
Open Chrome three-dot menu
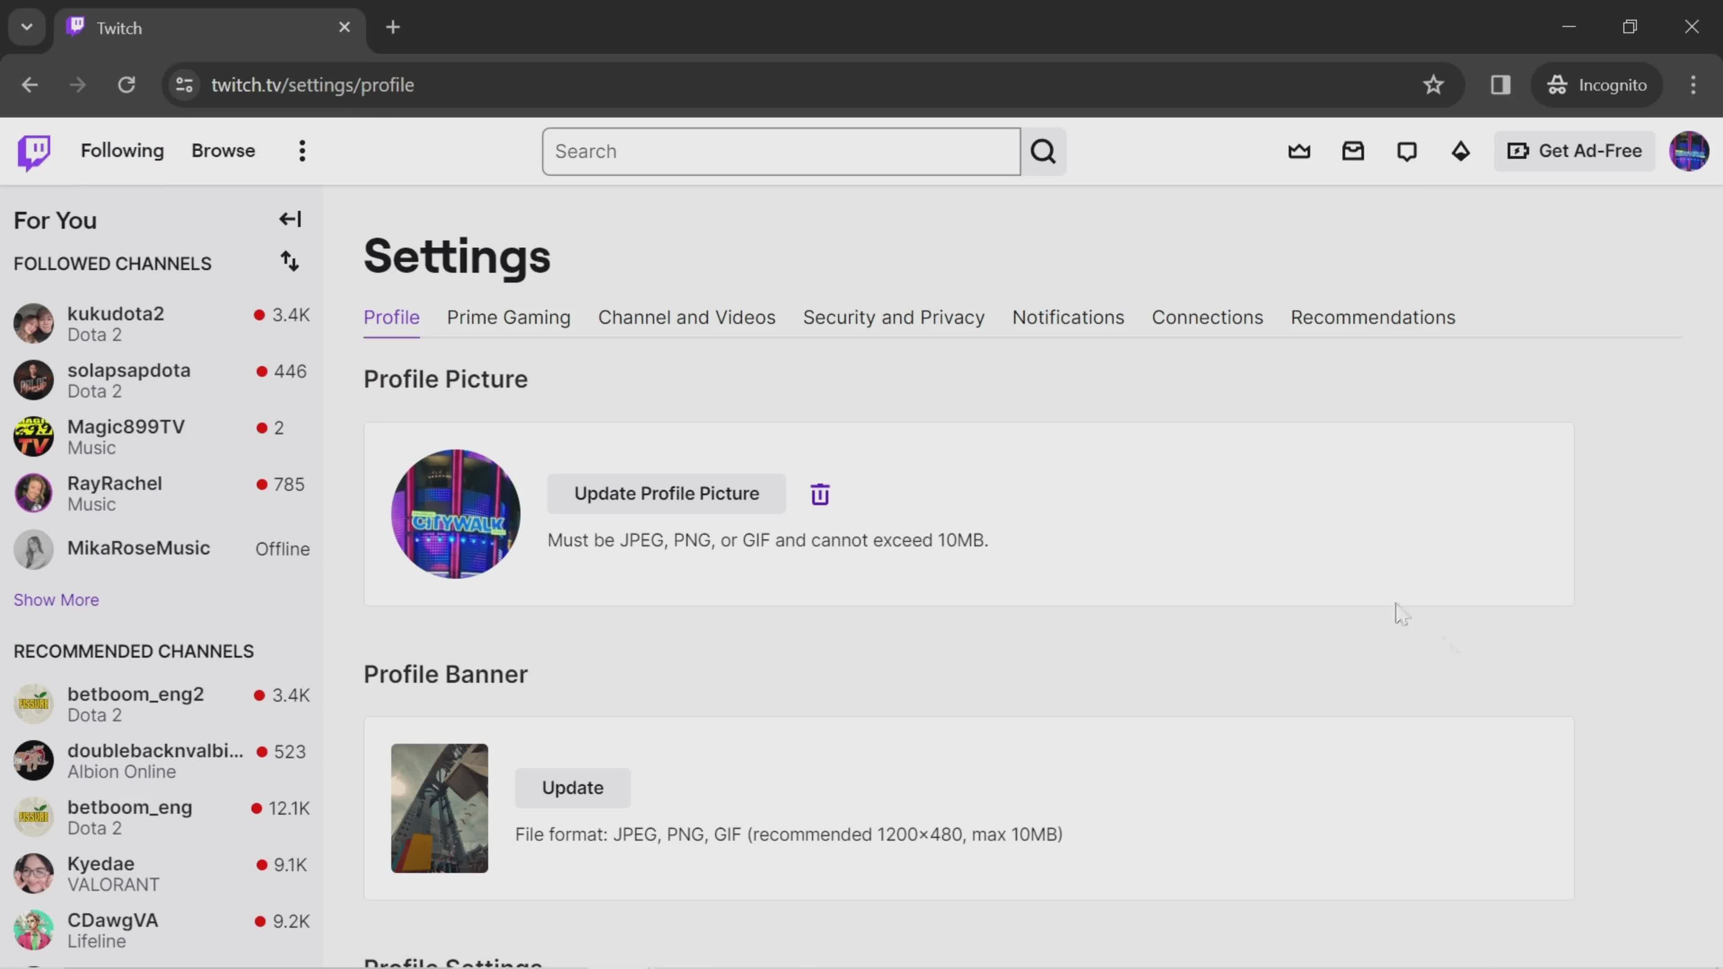(1693, 85)
